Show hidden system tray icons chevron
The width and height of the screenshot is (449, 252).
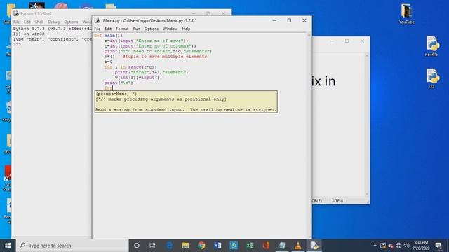375,246
